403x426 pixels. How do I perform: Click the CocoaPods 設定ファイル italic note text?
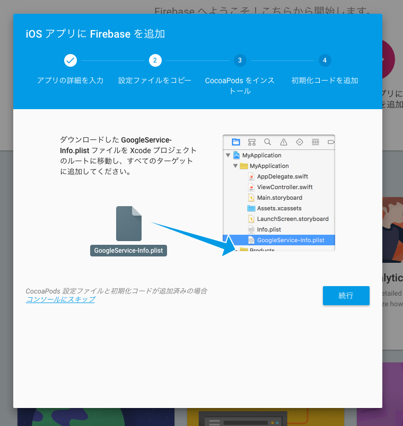[x=116, y=291]
